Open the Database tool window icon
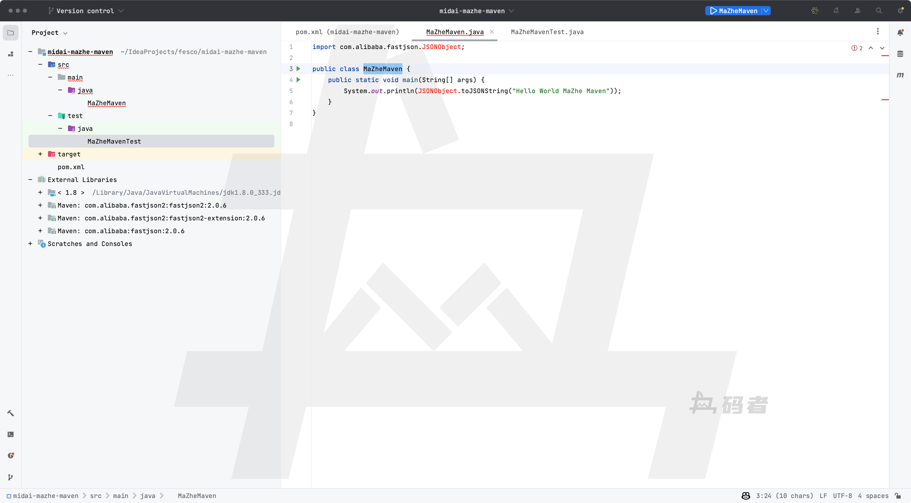The height and width of the screenshot is (503, 911). pyautogui.click(x=900, y=54)
